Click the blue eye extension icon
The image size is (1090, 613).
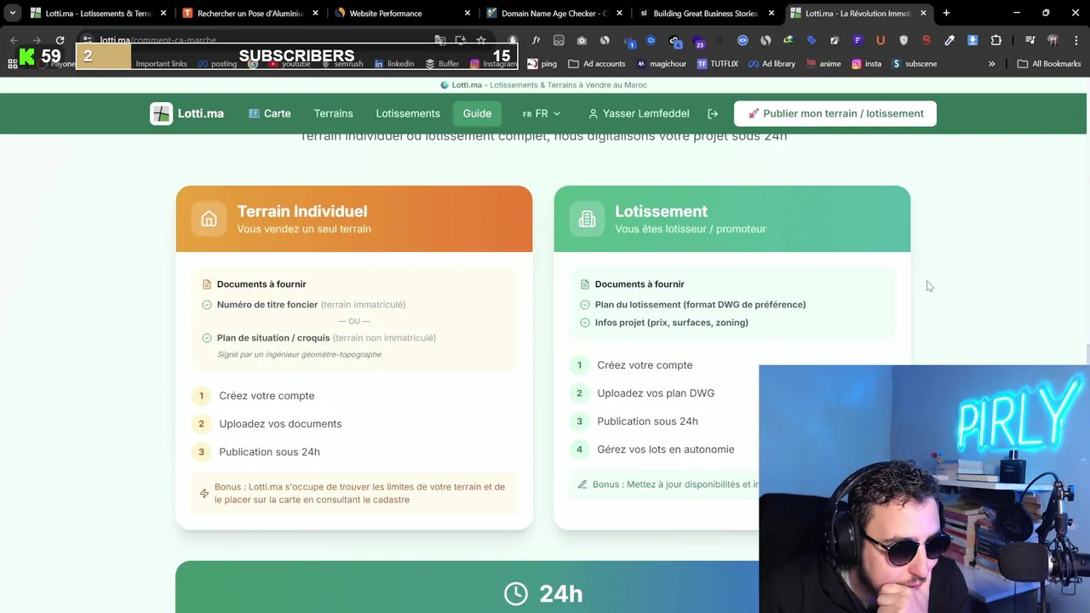tap(743, 40)
